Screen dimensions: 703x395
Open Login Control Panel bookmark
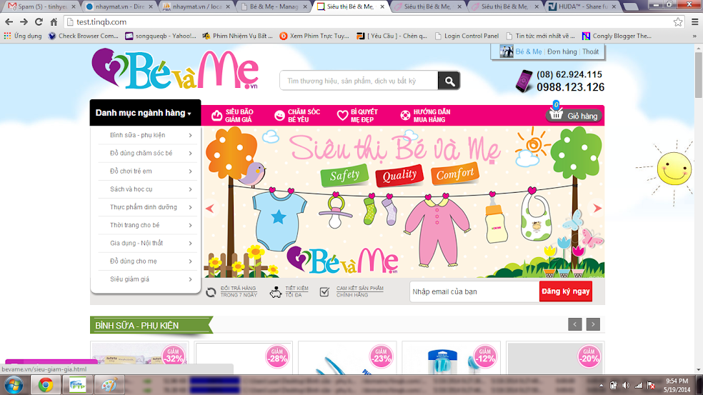pyautogui.click(x=467, y=36)
